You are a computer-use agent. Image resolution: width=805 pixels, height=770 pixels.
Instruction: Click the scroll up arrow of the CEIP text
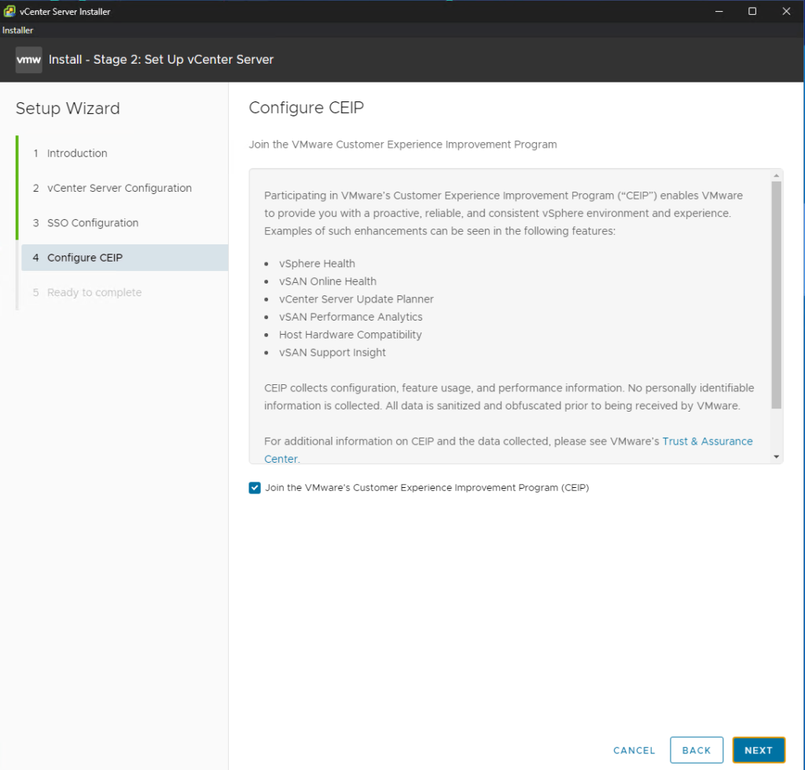click(x=777, y=175)
